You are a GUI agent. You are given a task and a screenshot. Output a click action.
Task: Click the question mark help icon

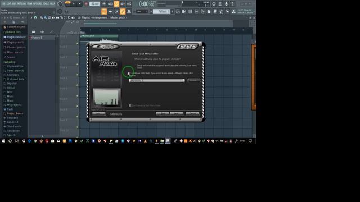[x=232, y=4]
